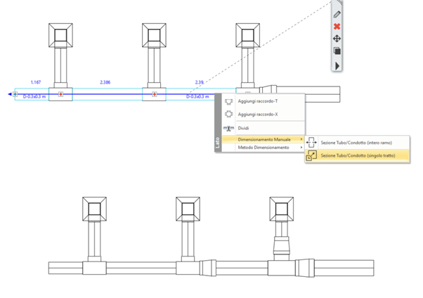
Task: Click the Aggiungi raccordo-X icon
Action: (x=228, y=115)
